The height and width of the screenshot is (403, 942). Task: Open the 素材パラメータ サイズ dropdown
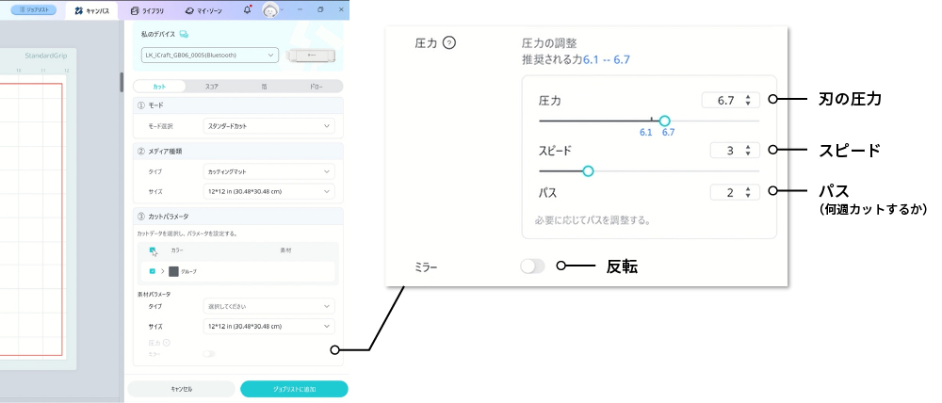click(268, 326)
